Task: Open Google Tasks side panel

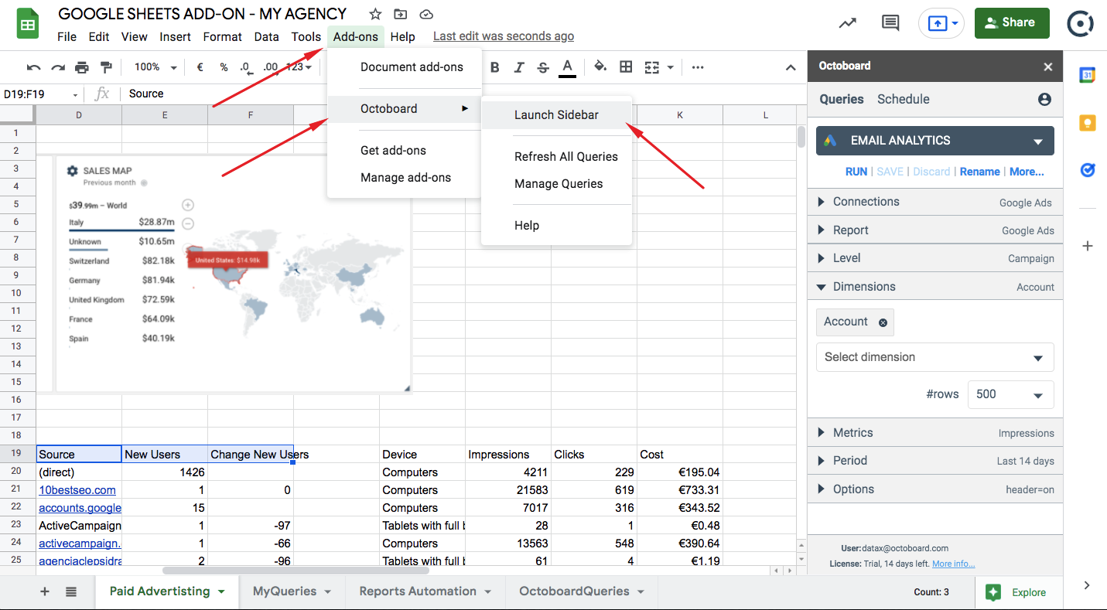Action: click(1088, 169)
